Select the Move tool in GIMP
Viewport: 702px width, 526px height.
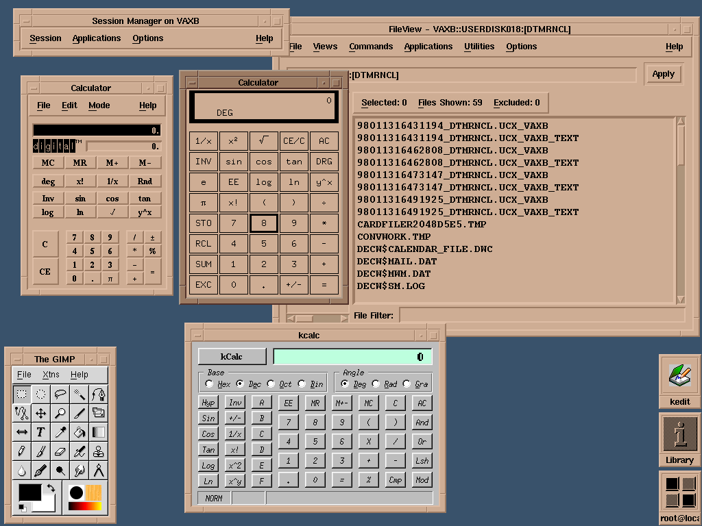point(40,413)
